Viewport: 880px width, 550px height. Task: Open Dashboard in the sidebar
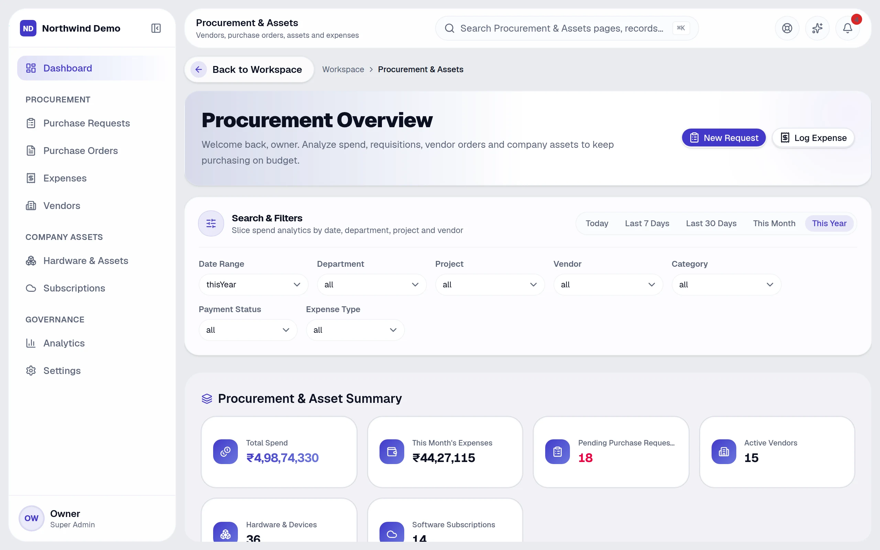pyautogui.click(x=92, y=68)
